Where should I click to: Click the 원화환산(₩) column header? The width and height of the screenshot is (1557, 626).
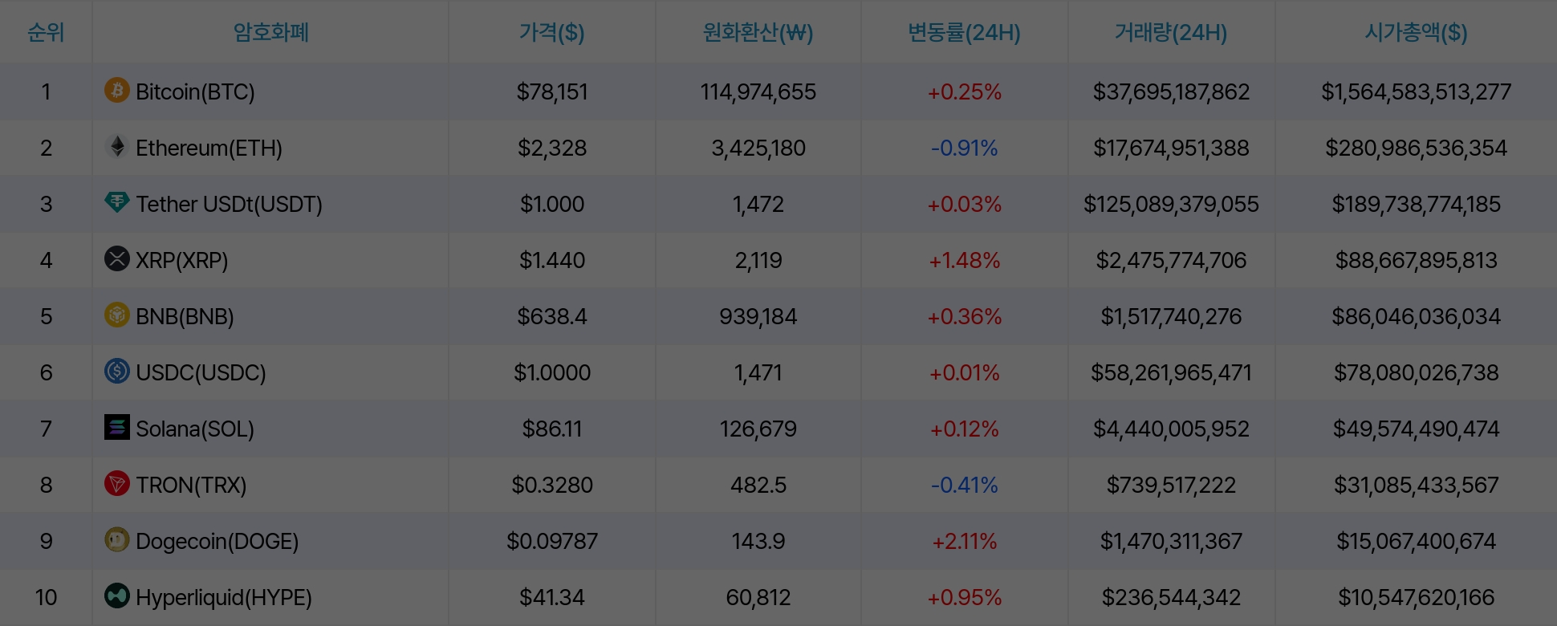(758, 32)
